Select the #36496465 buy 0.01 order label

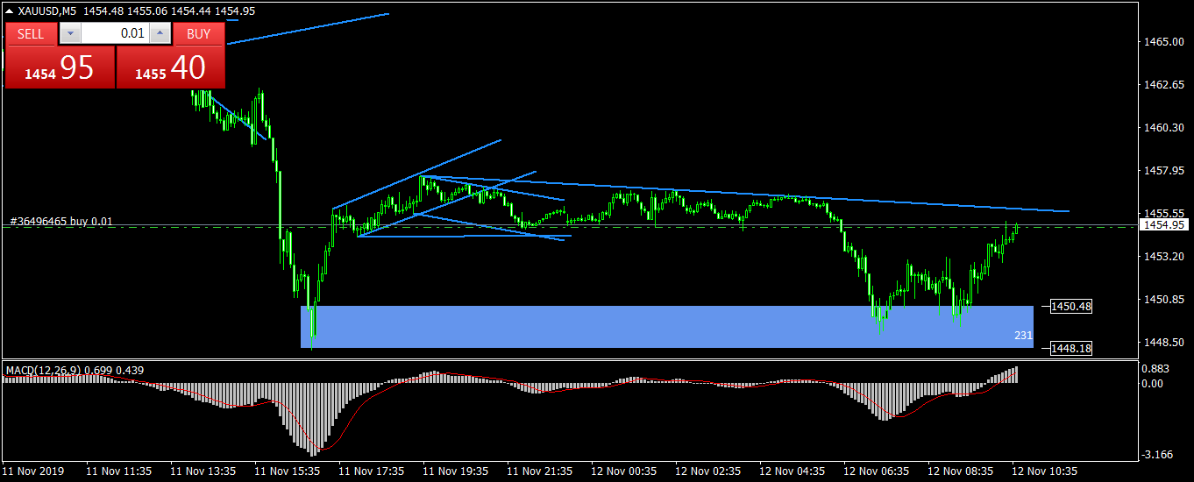click(61, 221)
